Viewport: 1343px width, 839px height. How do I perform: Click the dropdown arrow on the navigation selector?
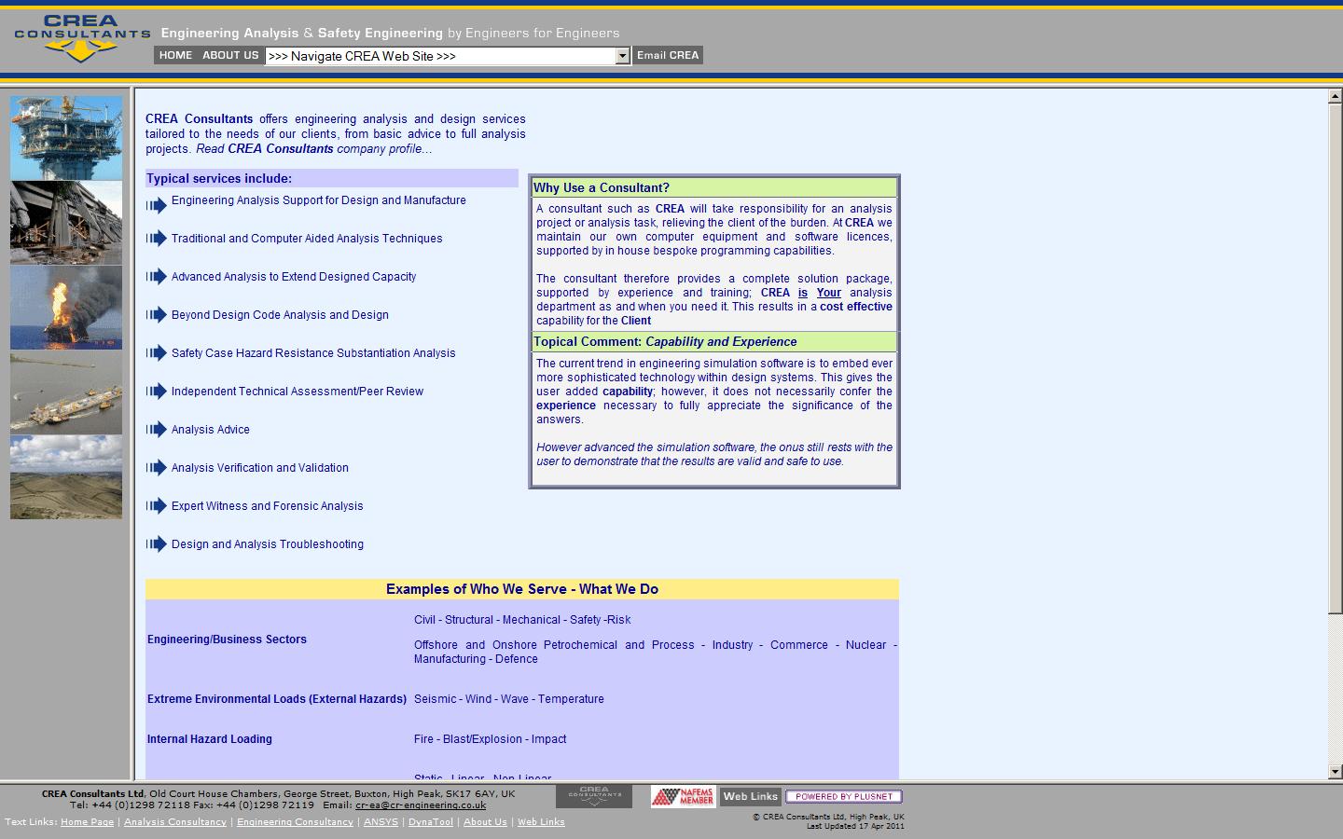coord(621,55)
